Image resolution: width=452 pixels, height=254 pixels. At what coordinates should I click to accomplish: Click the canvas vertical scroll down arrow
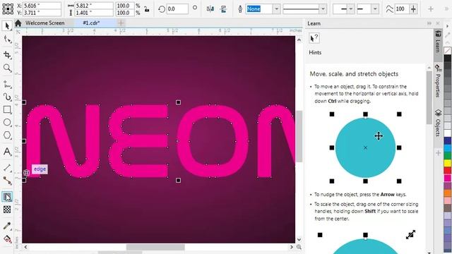coord(299,239)
